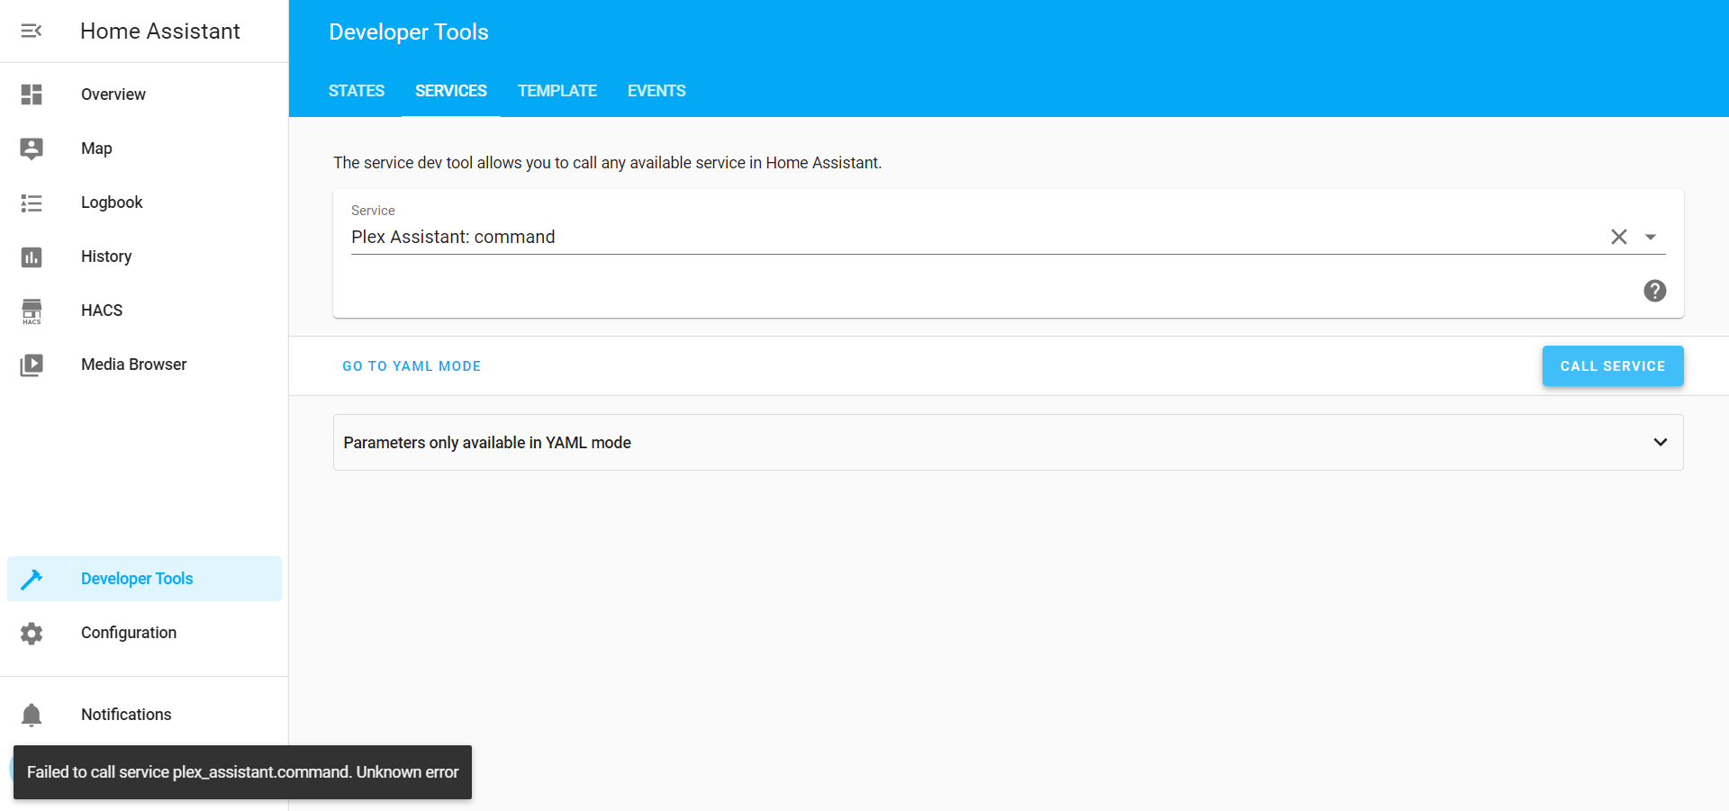
Task: Open the Notifications bell icon
Action: (32, 714)
